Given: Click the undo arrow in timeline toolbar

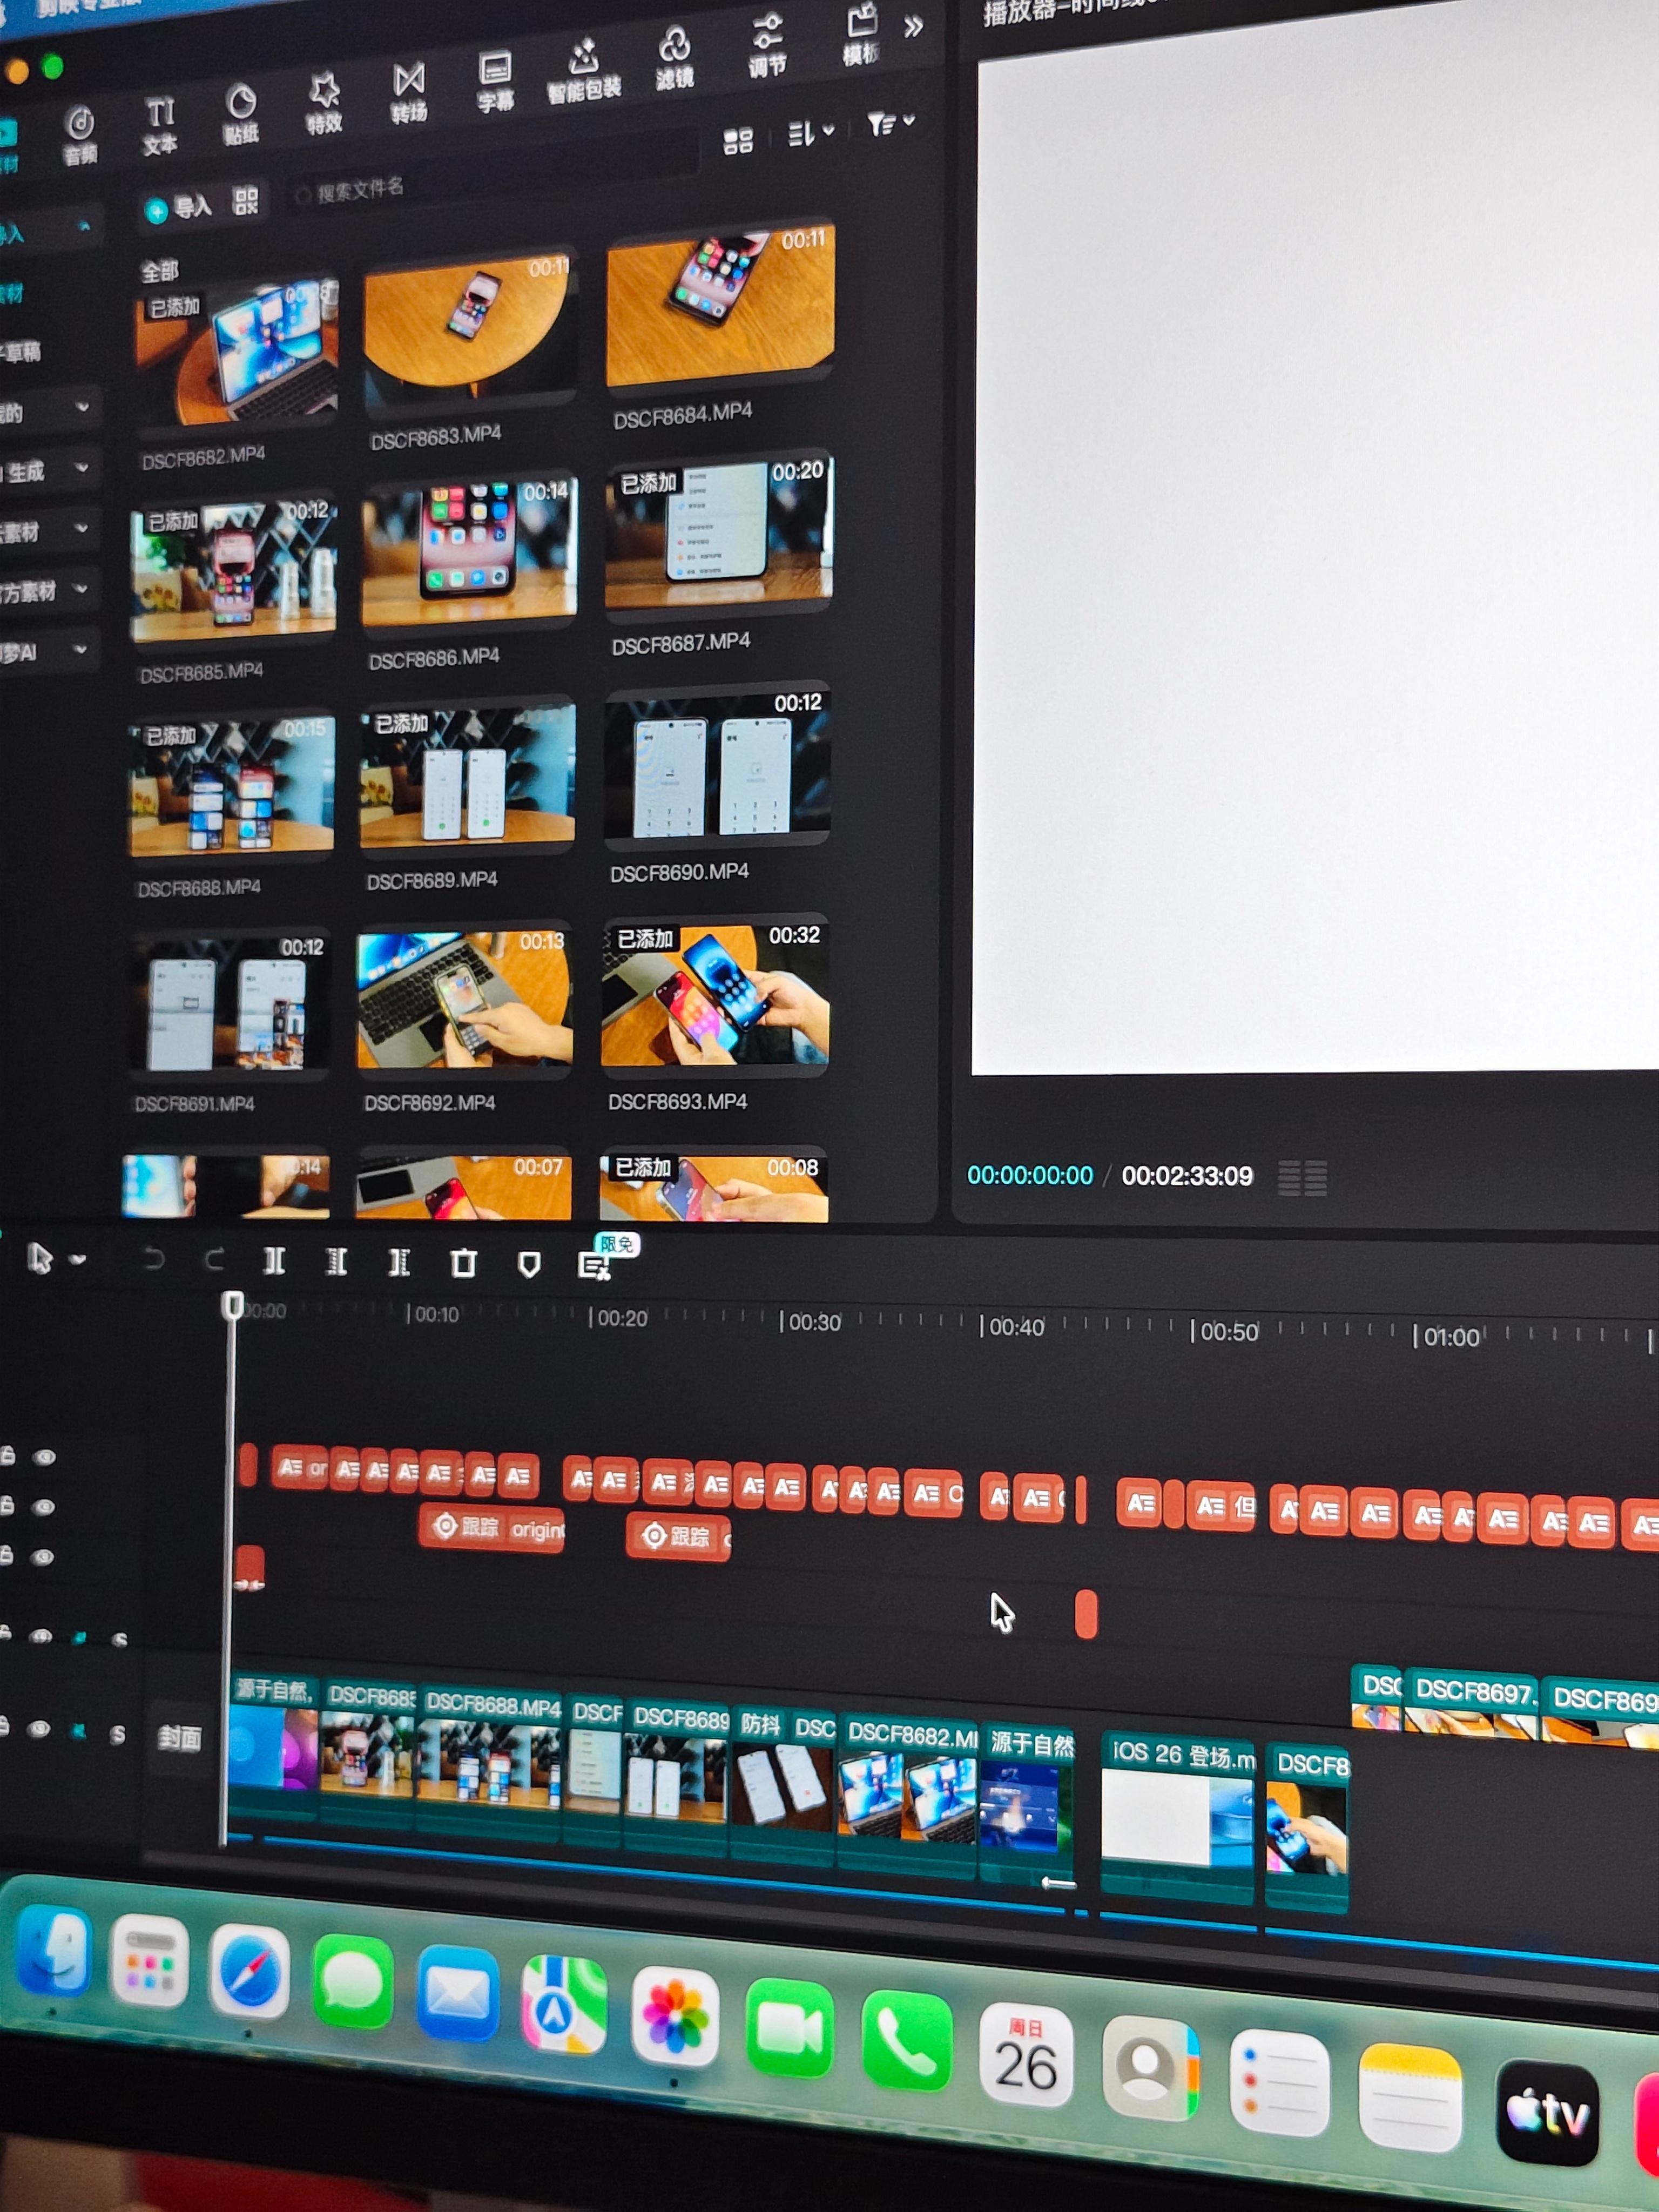Looking at the screenshot, I should coord(154,1259).
